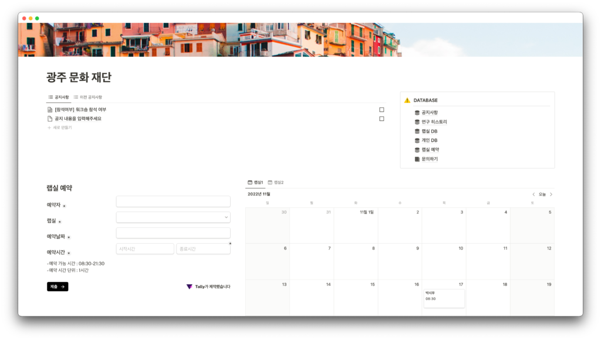Click the database icon beside 공지사항
Image resolution: width=601 pixels, height=340 pixels.
pyautogui.click(x=417, y=113)
